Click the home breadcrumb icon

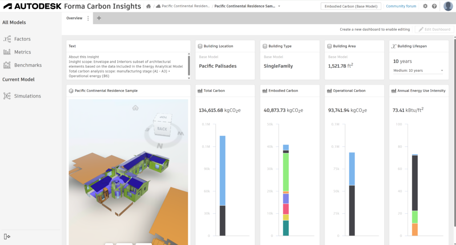point(148,6)
